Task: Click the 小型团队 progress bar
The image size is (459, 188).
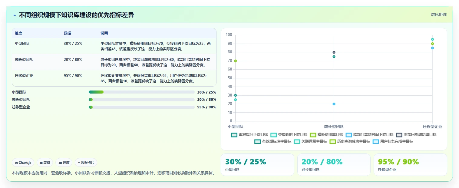Action: [x=141, y=92]
